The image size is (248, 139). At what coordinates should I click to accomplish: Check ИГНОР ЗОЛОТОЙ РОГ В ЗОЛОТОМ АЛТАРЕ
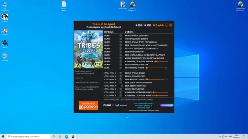point(121,58)
